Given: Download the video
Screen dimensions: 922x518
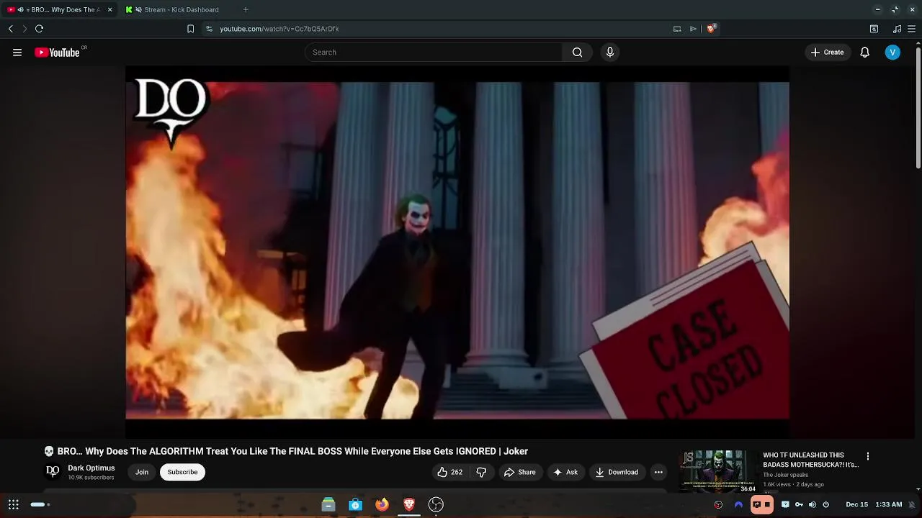Looking at the screenshot, I should [617, 472].
